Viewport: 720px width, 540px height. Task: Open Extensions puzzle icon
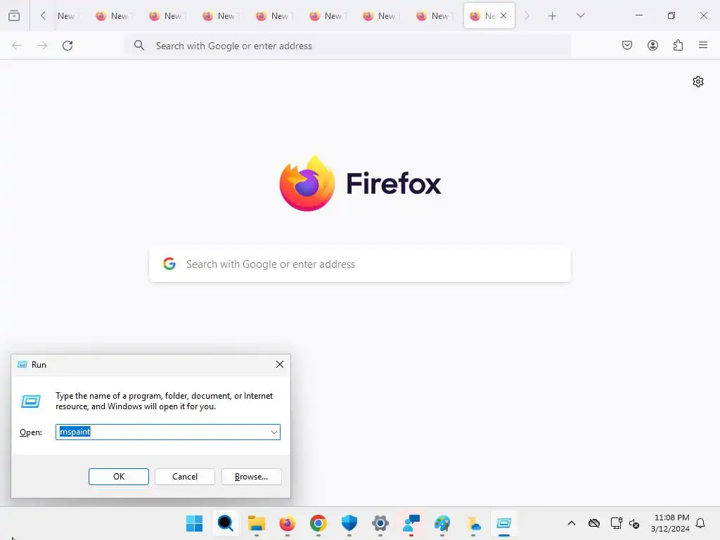678,45
